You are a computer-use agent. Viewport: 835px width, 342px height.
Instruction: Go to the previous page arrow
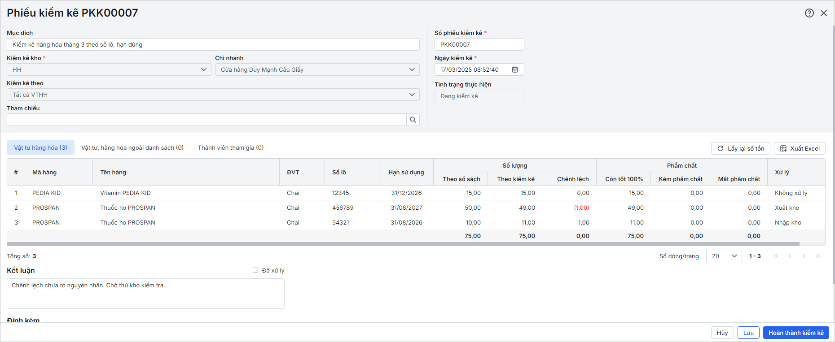click(x=790, y=256)
